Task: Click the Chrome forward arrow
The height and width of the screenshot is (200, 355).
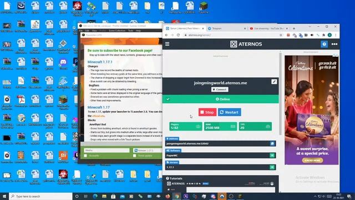Action: coord(173,35)
